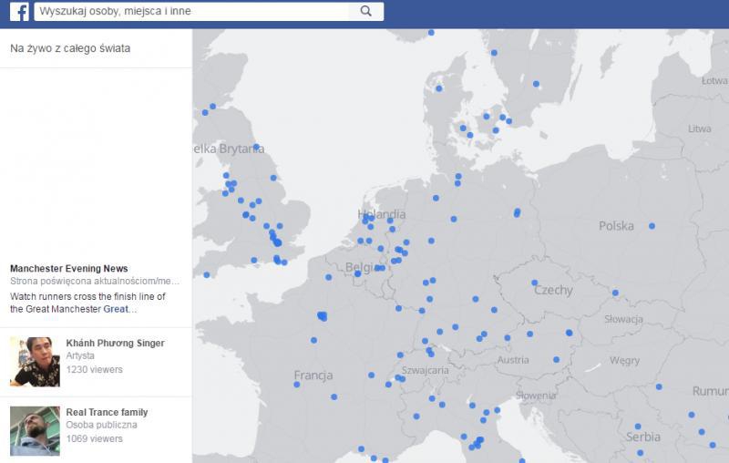Click the live stream dot beside Polska label

click(x=652, y=226)
